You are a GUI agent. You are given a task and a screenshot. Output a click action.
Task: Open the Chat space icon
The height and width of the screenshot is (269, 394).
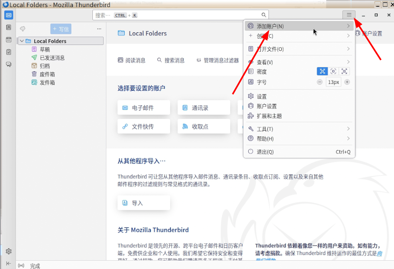click(x=8, y=64)
